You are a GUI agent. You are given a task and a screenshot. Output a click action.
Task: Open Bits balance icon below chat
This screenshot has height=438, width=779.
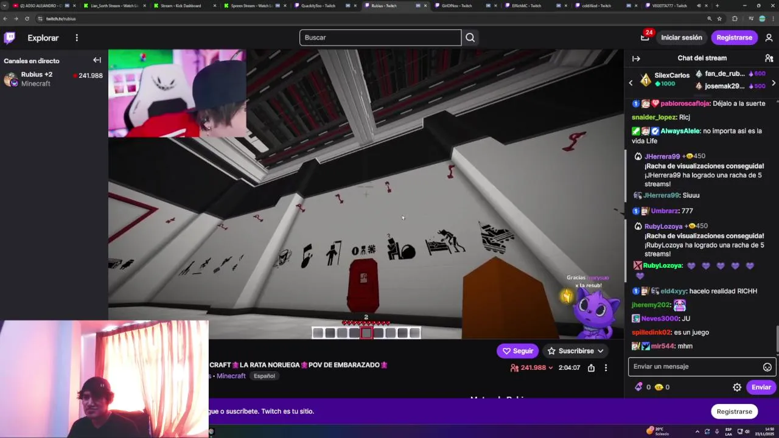pos(638,387)
